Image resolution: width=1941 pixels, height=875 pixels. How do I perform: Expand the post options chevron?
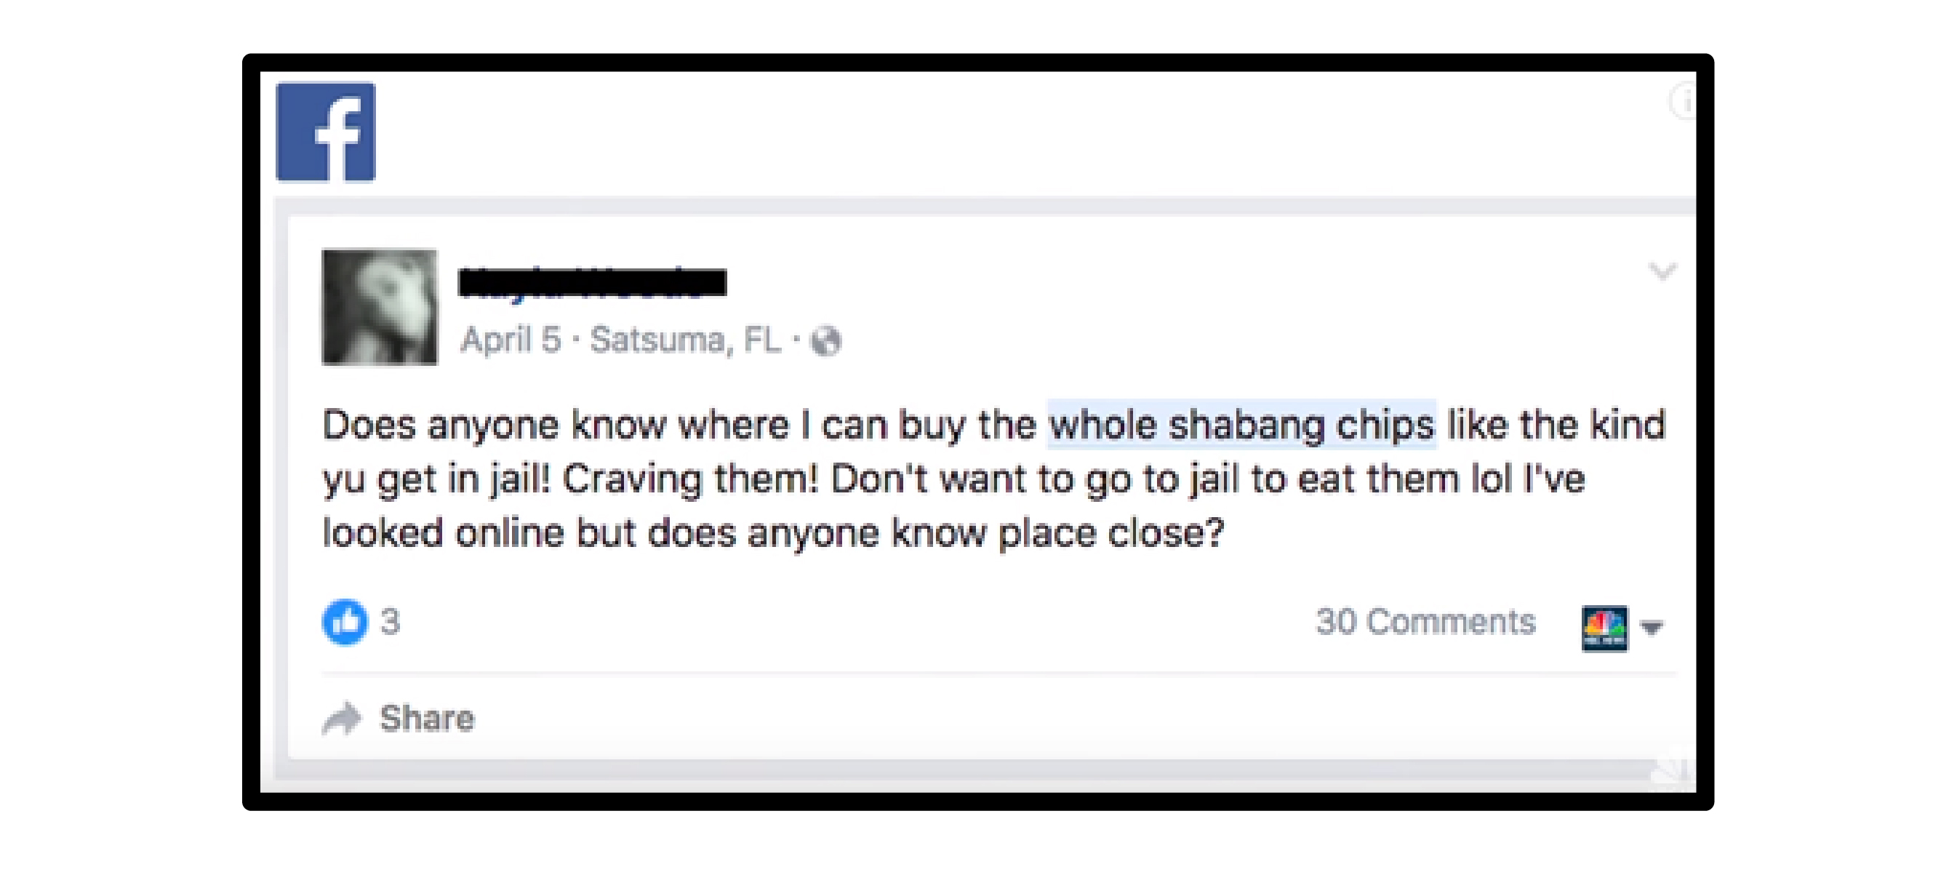[1662, 271]
